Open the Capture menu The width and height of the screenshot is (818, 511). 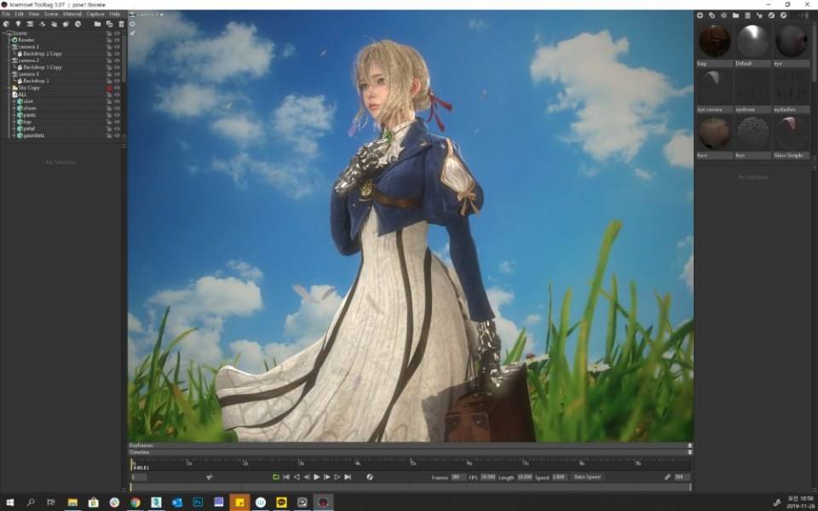(x=95, y=14)
